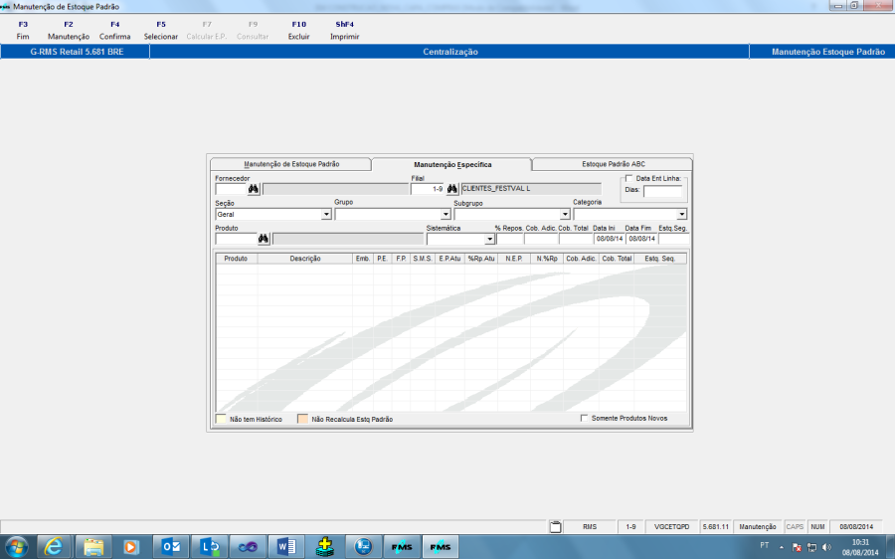The height and width of the screenshot is (559, 895).
Task: Open the volume speaker tray icon
Action: [826, 548]
